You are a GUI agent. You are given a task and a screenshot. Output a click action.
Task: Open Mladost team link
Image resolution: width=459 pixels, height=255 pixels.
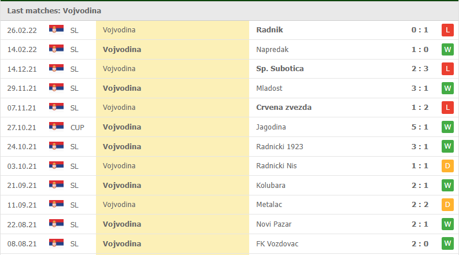pos(269,88)
